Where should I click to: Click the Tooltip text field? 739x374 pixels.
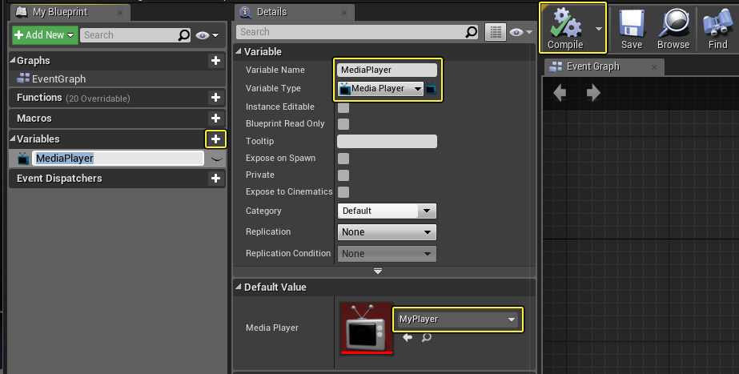387,142
